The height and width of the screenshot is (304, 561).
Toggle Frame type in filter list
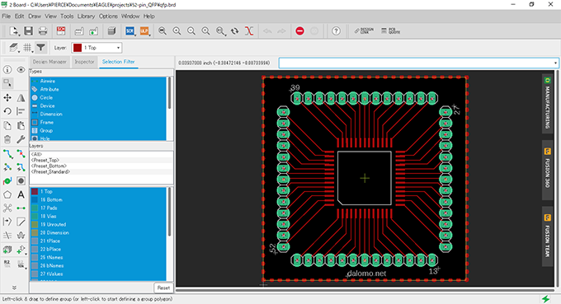97,122
